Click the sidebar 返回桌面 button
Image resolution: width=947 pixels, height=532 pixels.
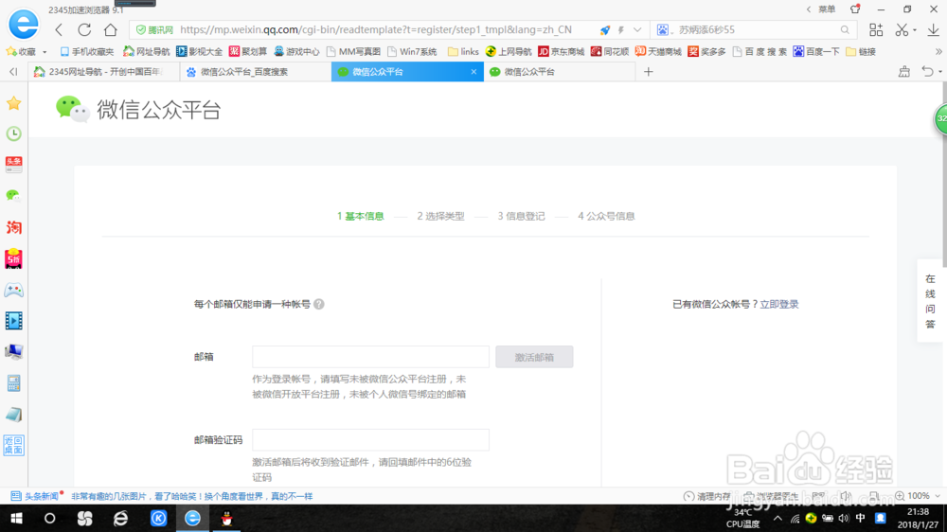pyautogui.click(x=14, y=445)
